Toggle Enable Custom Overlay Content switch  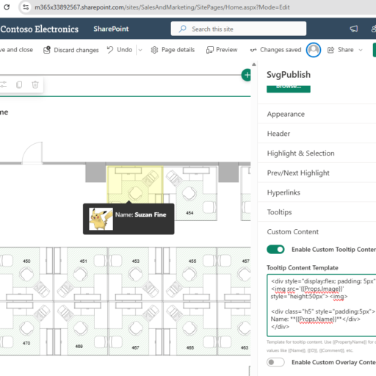click(275, 362)
